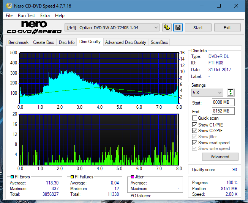248x203 pixels.
Task: Click the cyan PI Errors legend swatch
Action: click(x=12, y=177)
